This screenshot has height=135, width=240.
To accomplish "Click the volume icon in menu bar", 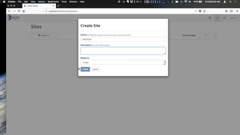I will [190, 1].
